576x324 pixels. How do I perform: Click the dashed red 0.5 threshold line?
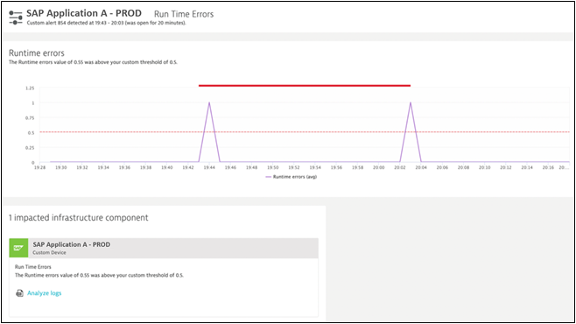tap(305, 132)
